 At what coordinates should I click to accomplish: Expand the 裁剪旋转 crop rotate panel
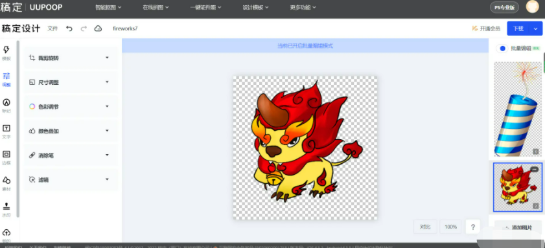click(71, 58)
